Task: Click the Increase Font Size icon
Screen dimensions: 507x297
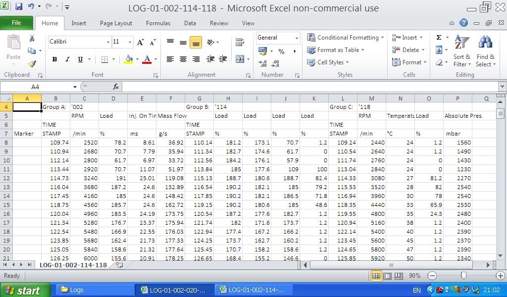Action: point(140,42)
